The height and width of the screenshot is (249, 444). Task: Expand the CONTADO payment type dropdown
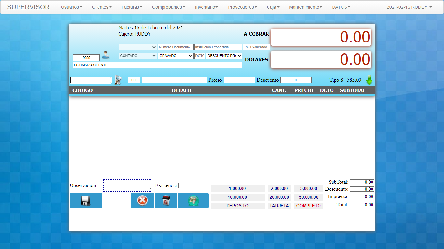(x=138, y=56)
